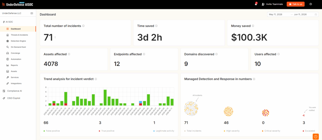Click the High severity orange bubble cluster

tap(229, 111)
